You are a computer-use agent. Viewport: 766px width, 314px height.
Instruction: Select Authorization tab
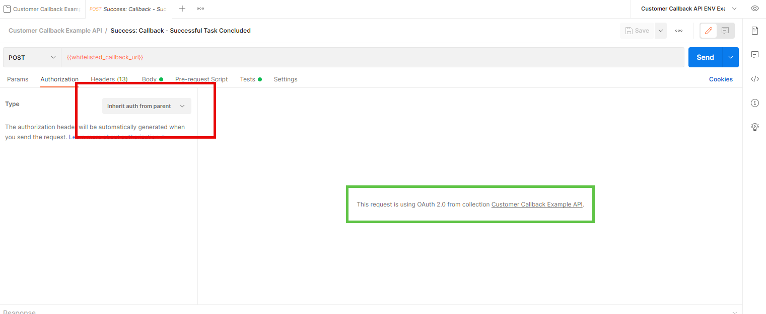coord(59,79)
